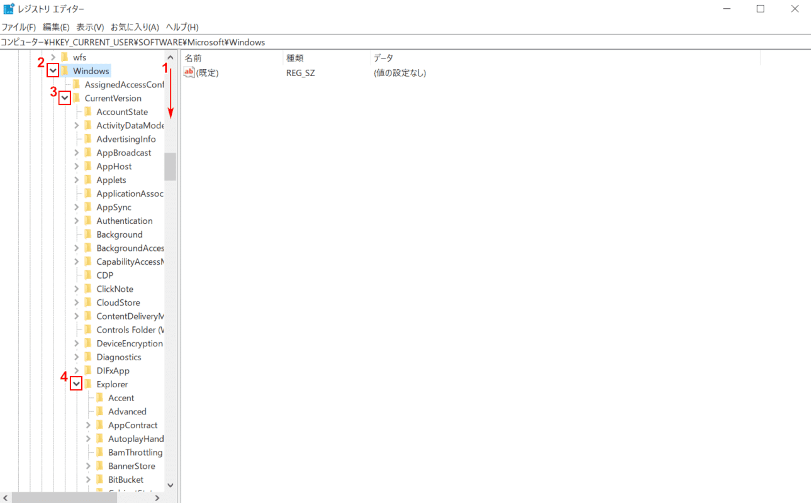
Task: Expand the AutoplayHandlers key
Action: click(x=88, y=439)
